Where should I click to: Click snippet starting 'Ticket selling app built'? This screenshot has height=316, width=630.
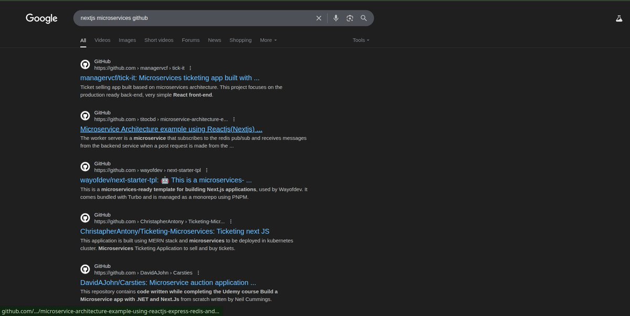tap(181, 91)
